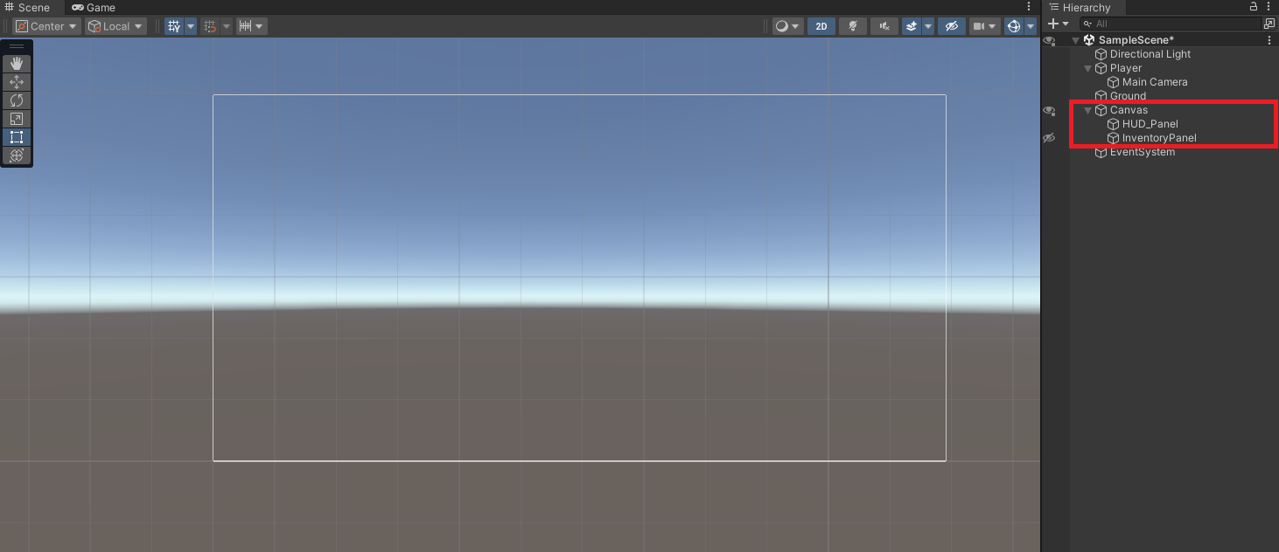This screenshot has height=552, width=1279.
Task: Open the Local handle rotation dropdown
Action: click(x=115, y=26)
